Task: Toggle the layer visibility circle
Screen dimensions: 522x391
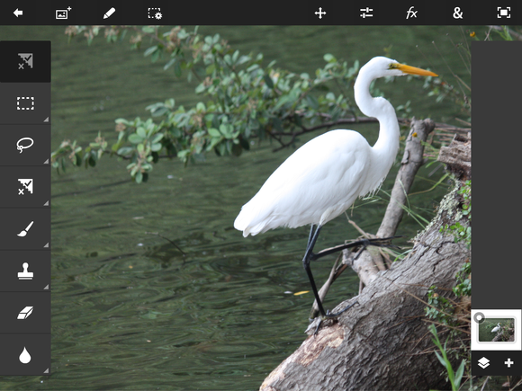Action: click(x=479, y=317)
